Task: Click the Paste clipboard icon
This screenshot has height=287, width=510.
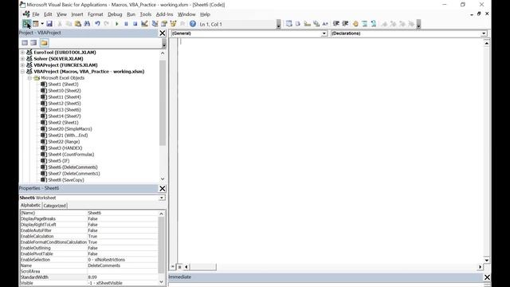Action: click(78, 24)
